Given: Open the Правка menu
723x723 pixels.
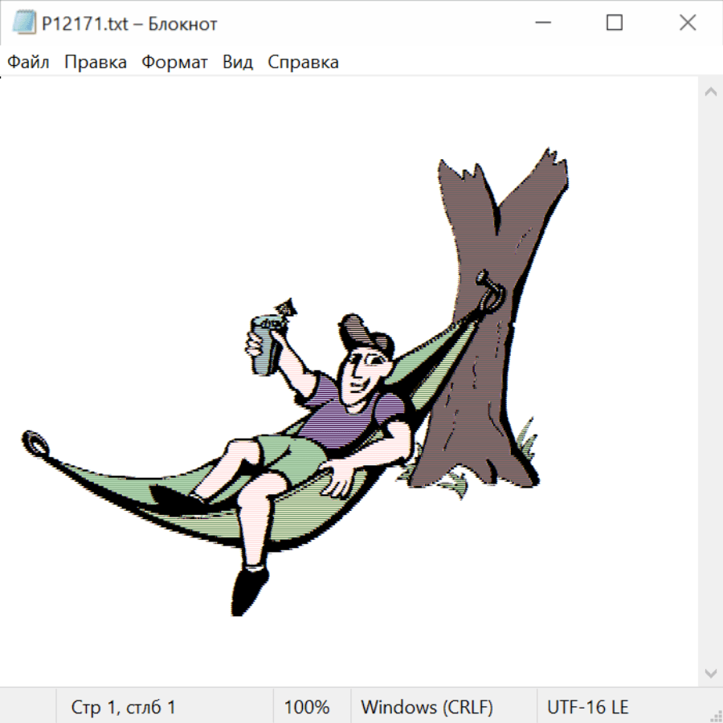Looking at the screenshot, I should pyautogui.click(x=96, y=63).
